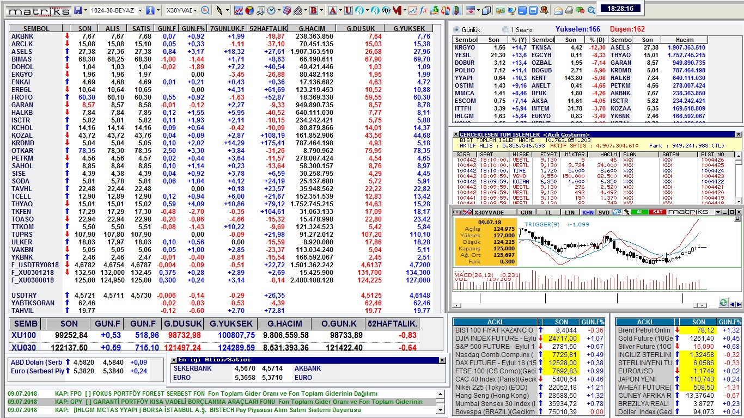The width and height of the screenshot is (744, 418).
Task: Click KRGYO in the top gainers list
Action: pos(465,47)
